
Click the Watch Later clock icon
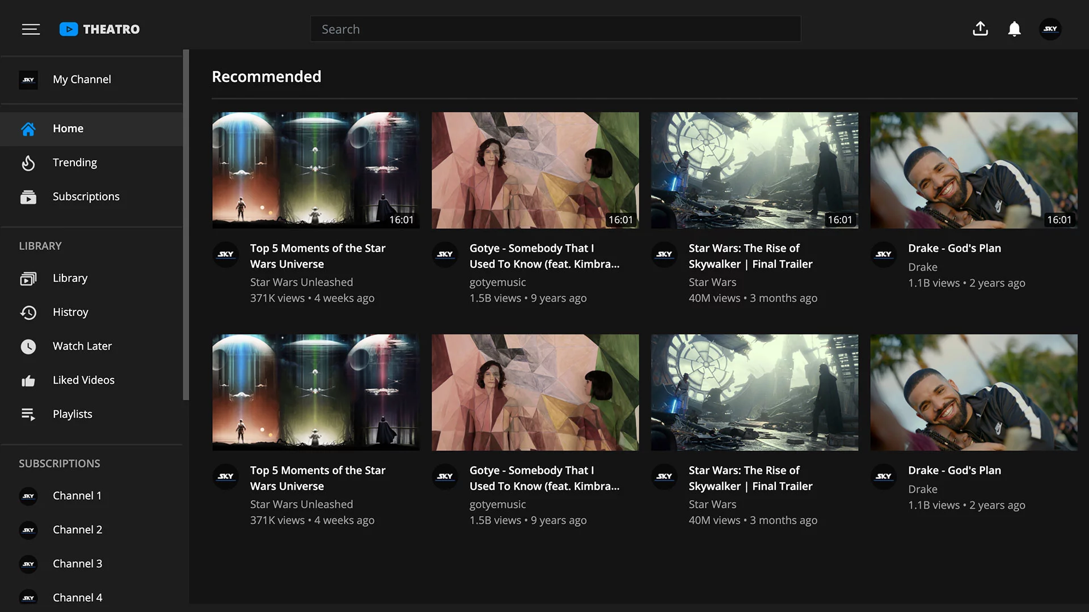(x=28, y=347)
